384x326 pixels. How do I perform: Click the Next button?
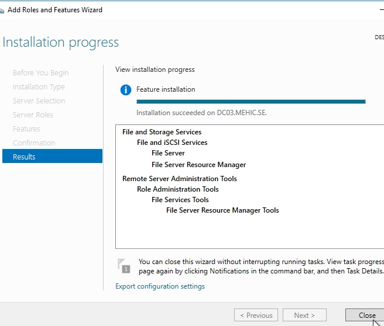pyautogui.click(x=304, y=315)
